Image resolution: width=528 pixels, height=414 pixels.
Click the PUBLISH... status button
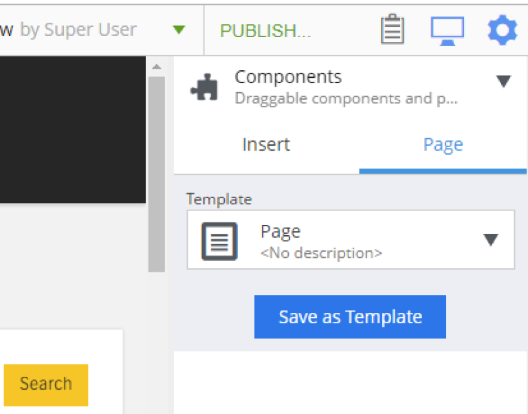(265, 31)
